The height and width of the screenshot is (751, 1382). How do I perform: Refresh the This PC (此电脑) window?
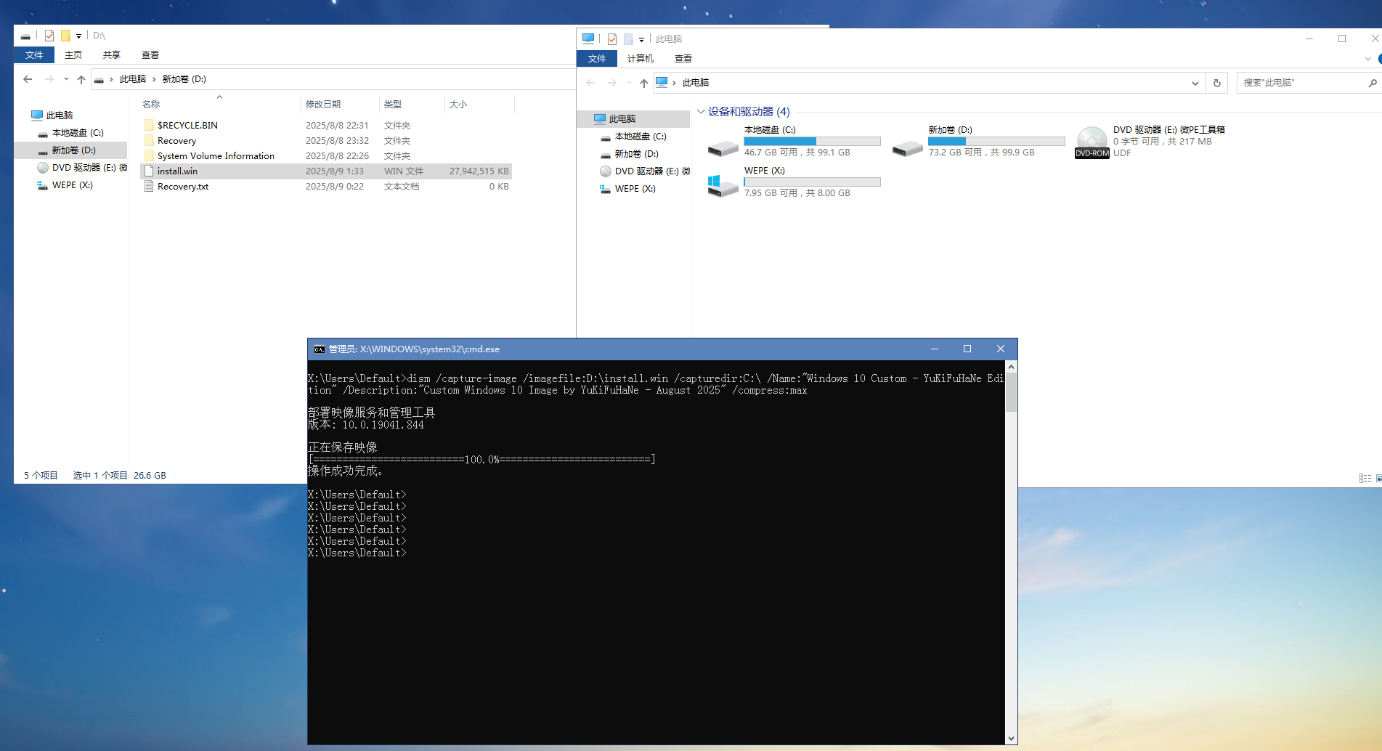1217,83
